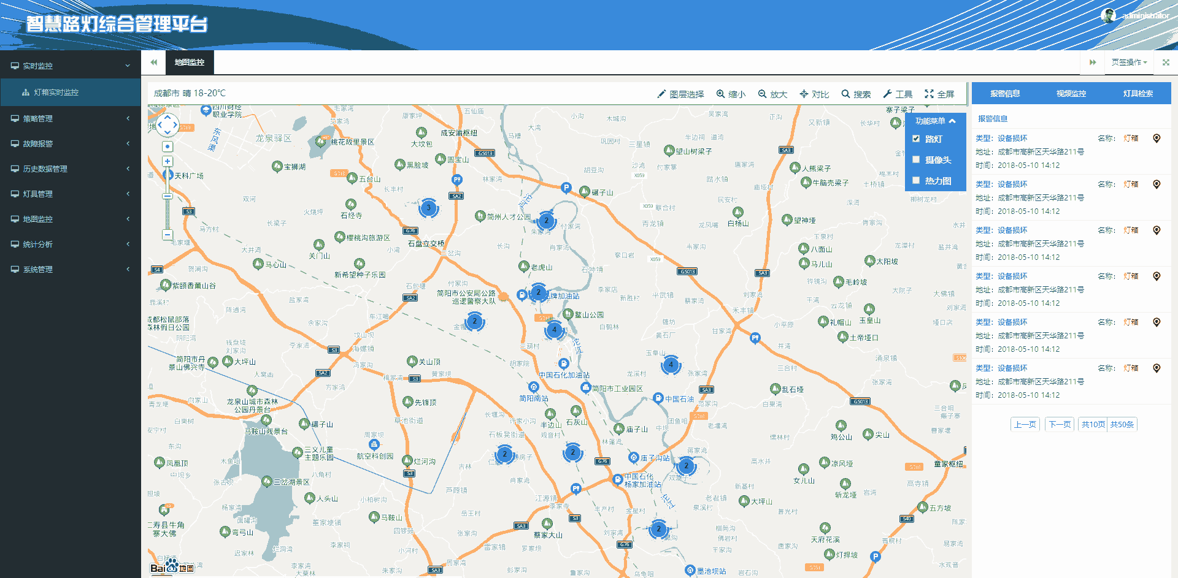Activate the 对比 compare tool
1178x578 pixels.
coord(814,94)
